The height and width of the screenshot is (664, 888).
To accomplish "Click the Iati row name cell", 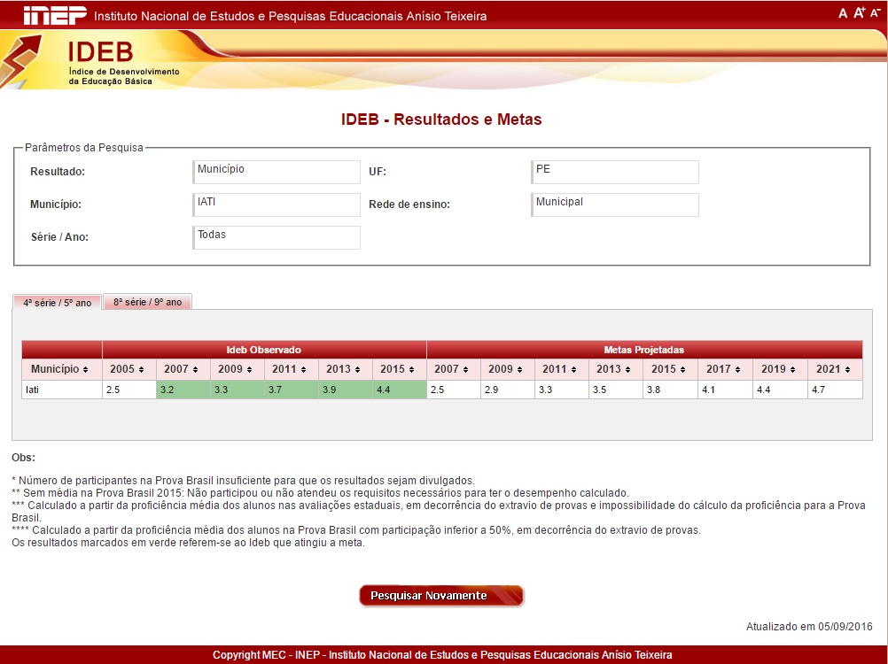I will [62, 390].
